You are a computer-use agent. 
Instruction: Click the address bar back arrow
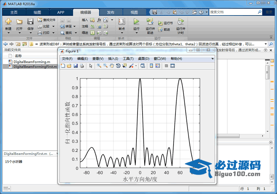point(5,44)
